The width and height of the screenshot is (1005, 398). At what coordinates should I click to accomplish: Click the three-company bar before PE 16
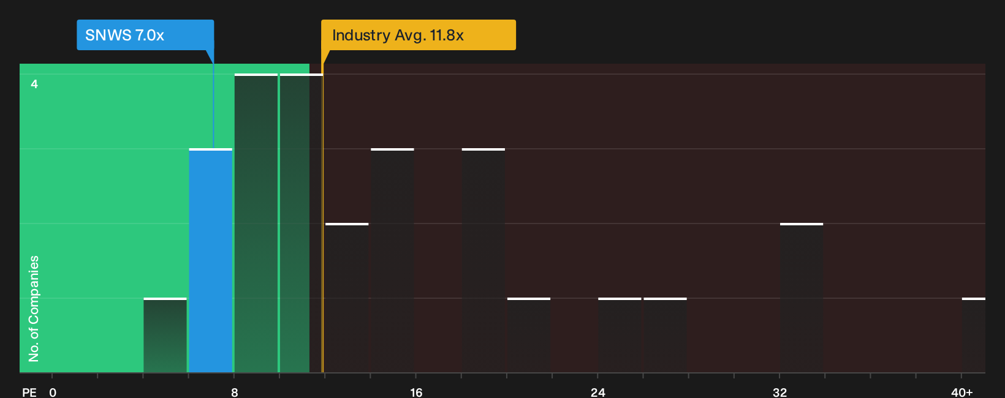click(392, 260)
